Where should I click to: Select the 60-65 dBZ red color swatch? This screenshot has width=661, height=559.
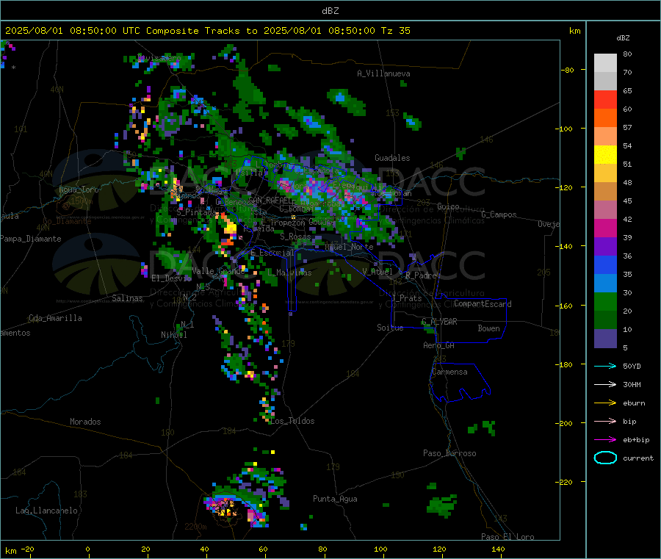(605, 99)
